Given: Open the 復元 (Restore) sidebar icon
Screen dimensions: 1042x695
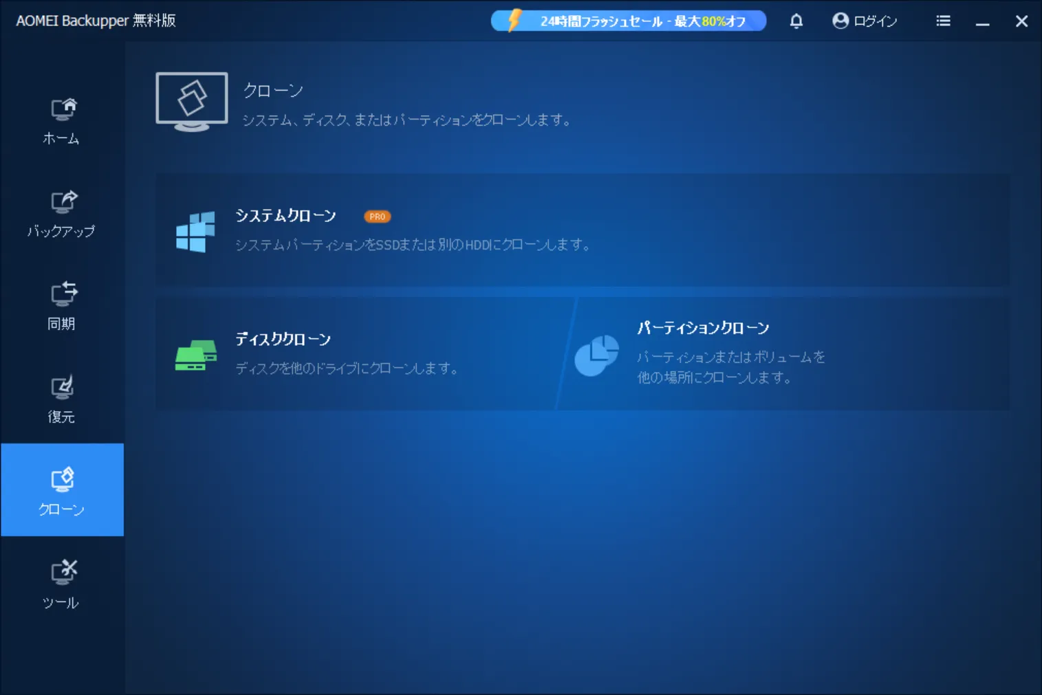Looking at the screenshot, I should tap(63, 388).
